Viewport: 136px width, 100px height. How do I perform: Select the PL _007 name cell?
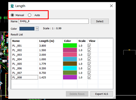(25, 73)
